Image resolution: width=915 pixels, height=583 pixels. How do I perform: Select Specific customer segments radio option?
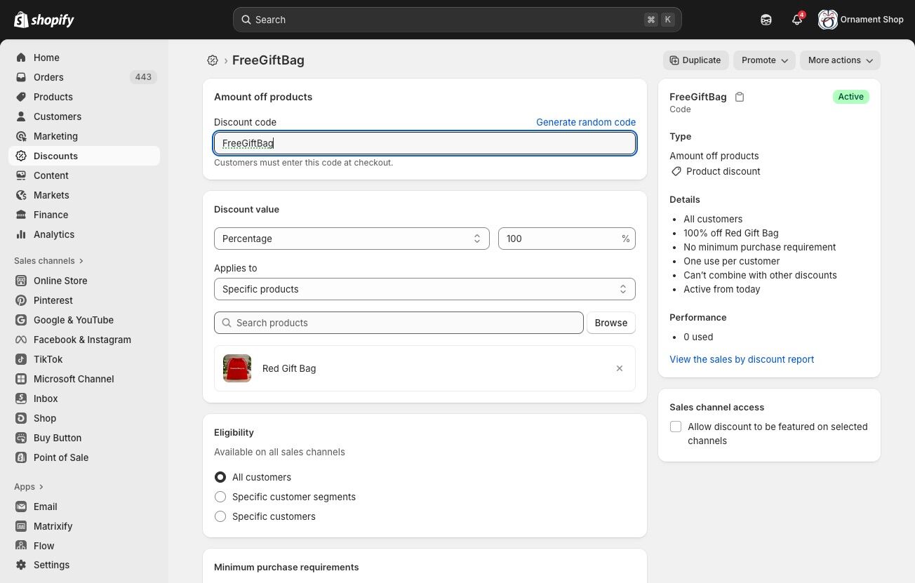[220, 497]
